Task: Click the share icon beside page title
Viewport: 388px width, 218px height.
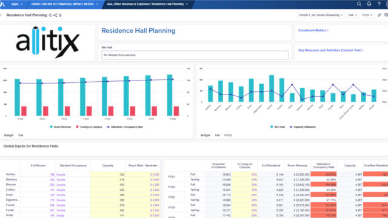Action: [x=55, y=15]
